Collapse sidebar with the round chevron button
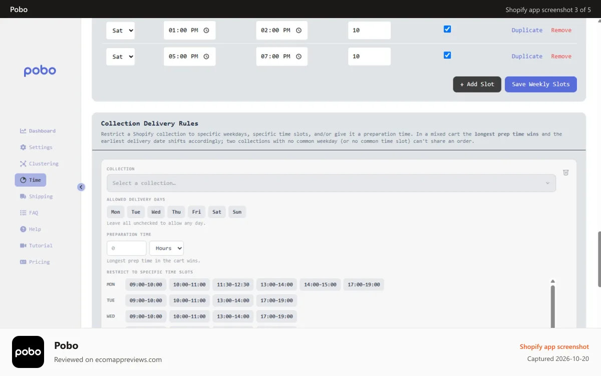601x376 pixels. pos(81,187)
